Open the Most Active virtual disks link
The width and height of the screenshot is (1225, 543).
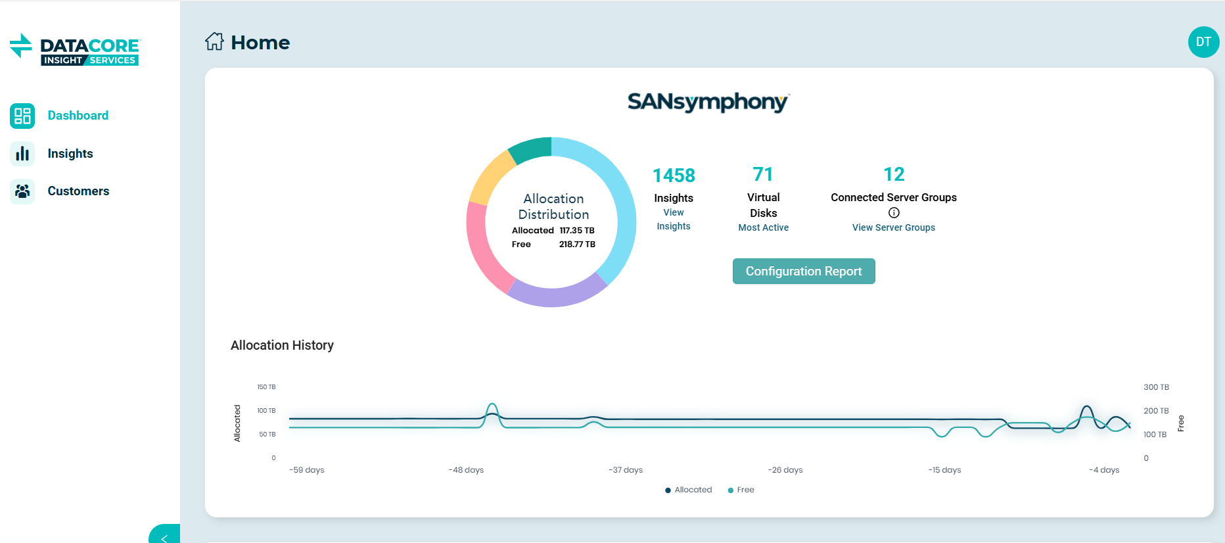click(763, 227)
